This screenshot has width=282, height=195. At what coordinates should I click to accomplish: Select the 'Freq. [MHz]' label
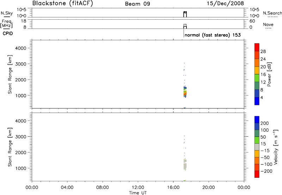[7, 24]
